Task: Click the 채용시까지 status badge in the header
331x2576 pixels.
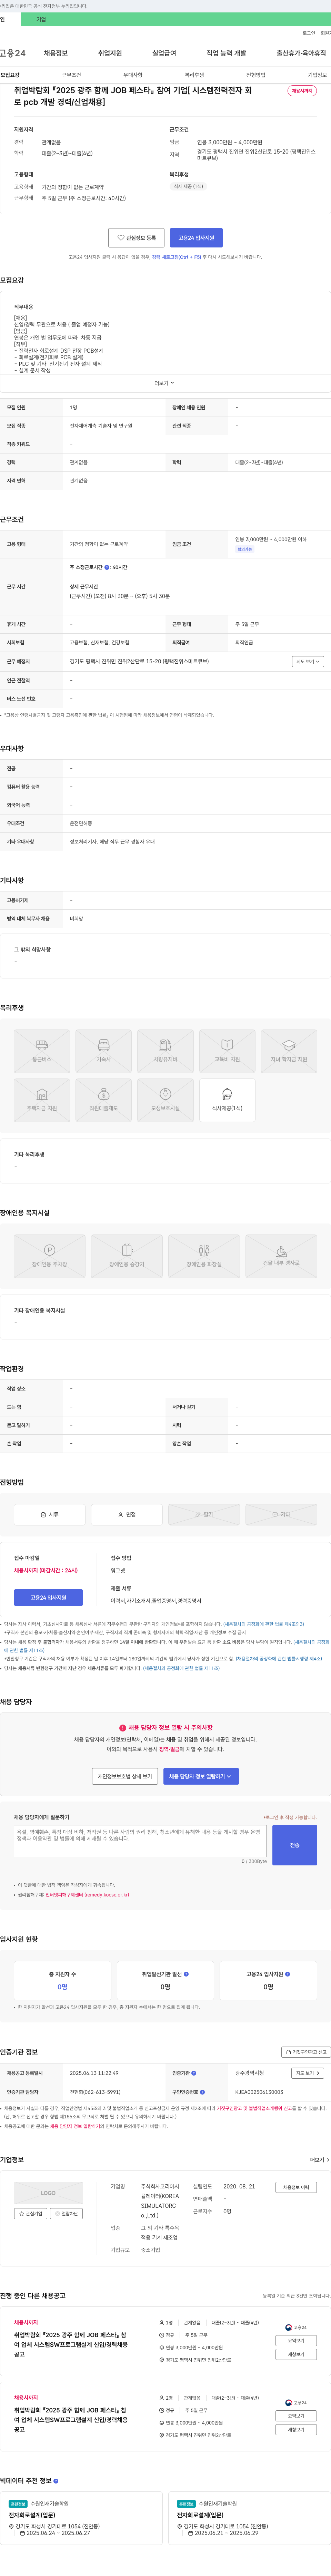Action: coord(302,91)
